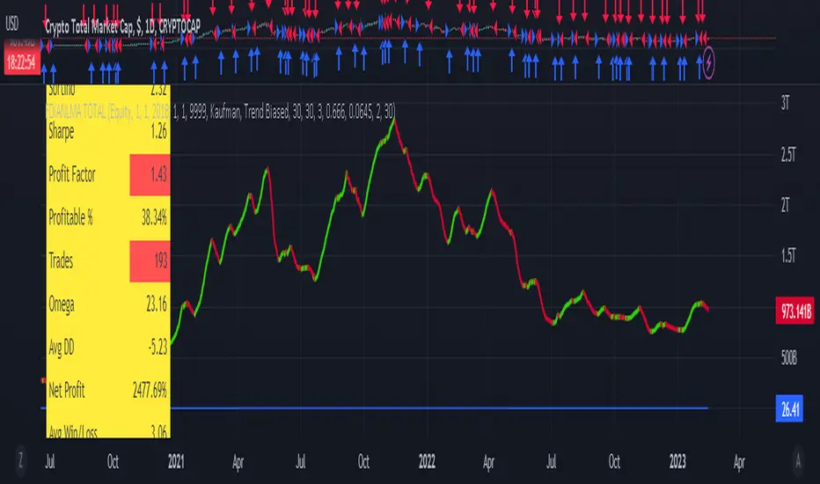Select the 2022 label on time axis
This screenshot has height=484, width=820.
tap(427, 461)
